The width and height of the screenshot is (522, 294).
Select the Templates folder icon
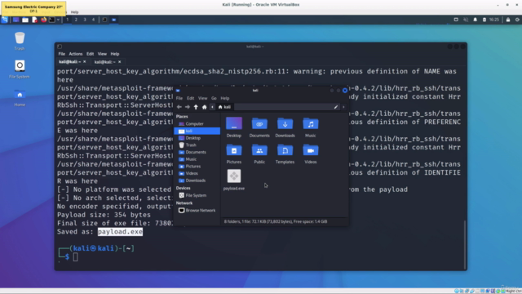[x=285, y=154]
